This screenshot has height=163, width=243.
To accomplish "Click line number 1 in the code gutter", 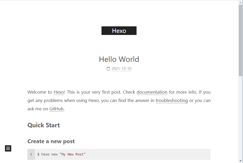I will pos(31,154).
